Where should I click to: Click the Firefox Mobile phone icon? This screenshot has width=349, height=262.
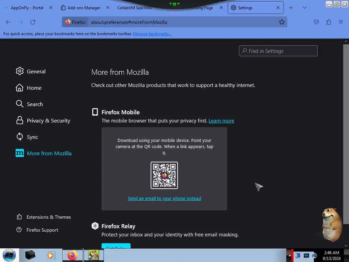95,112
